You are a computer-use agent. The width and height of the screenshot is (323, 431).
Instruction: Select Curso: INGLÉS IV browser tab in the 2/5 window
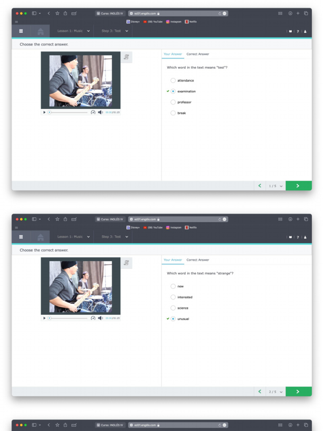point(110,219)
